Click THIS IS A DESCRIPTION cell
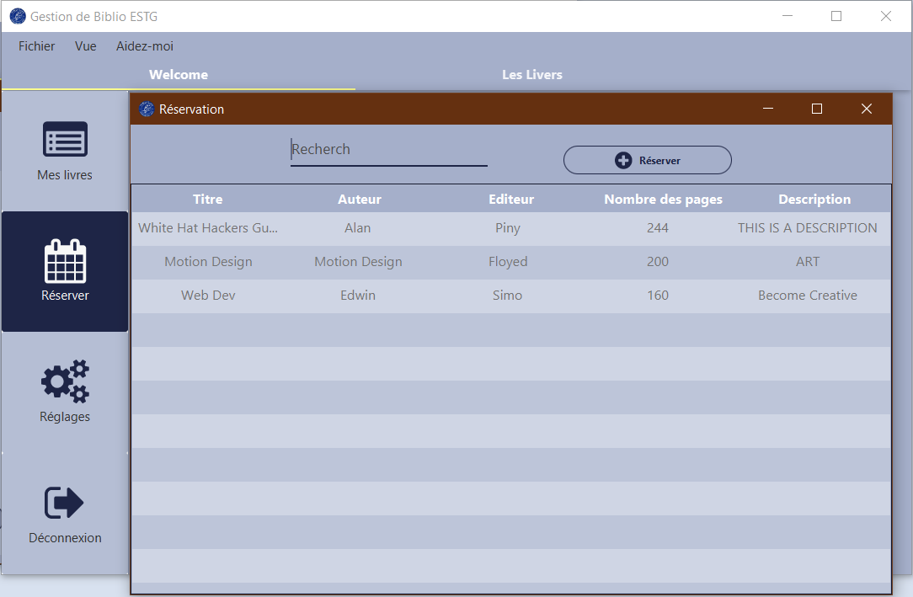This screenshot has width=913, height=597. coord(808,228)
